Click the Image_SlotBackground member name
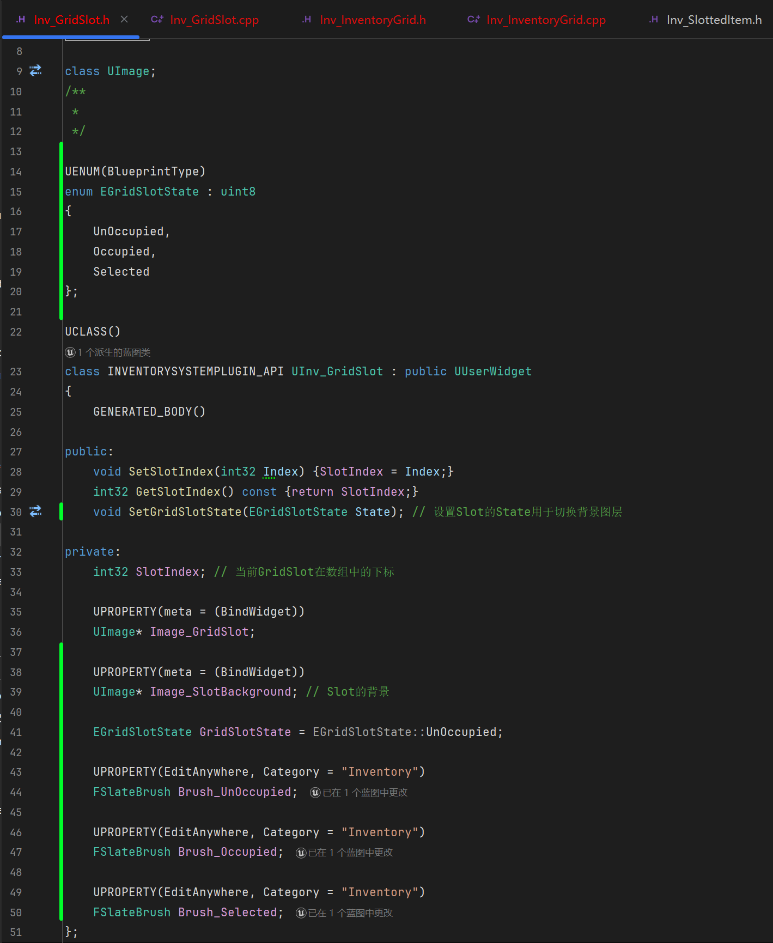 coord(221,692)
